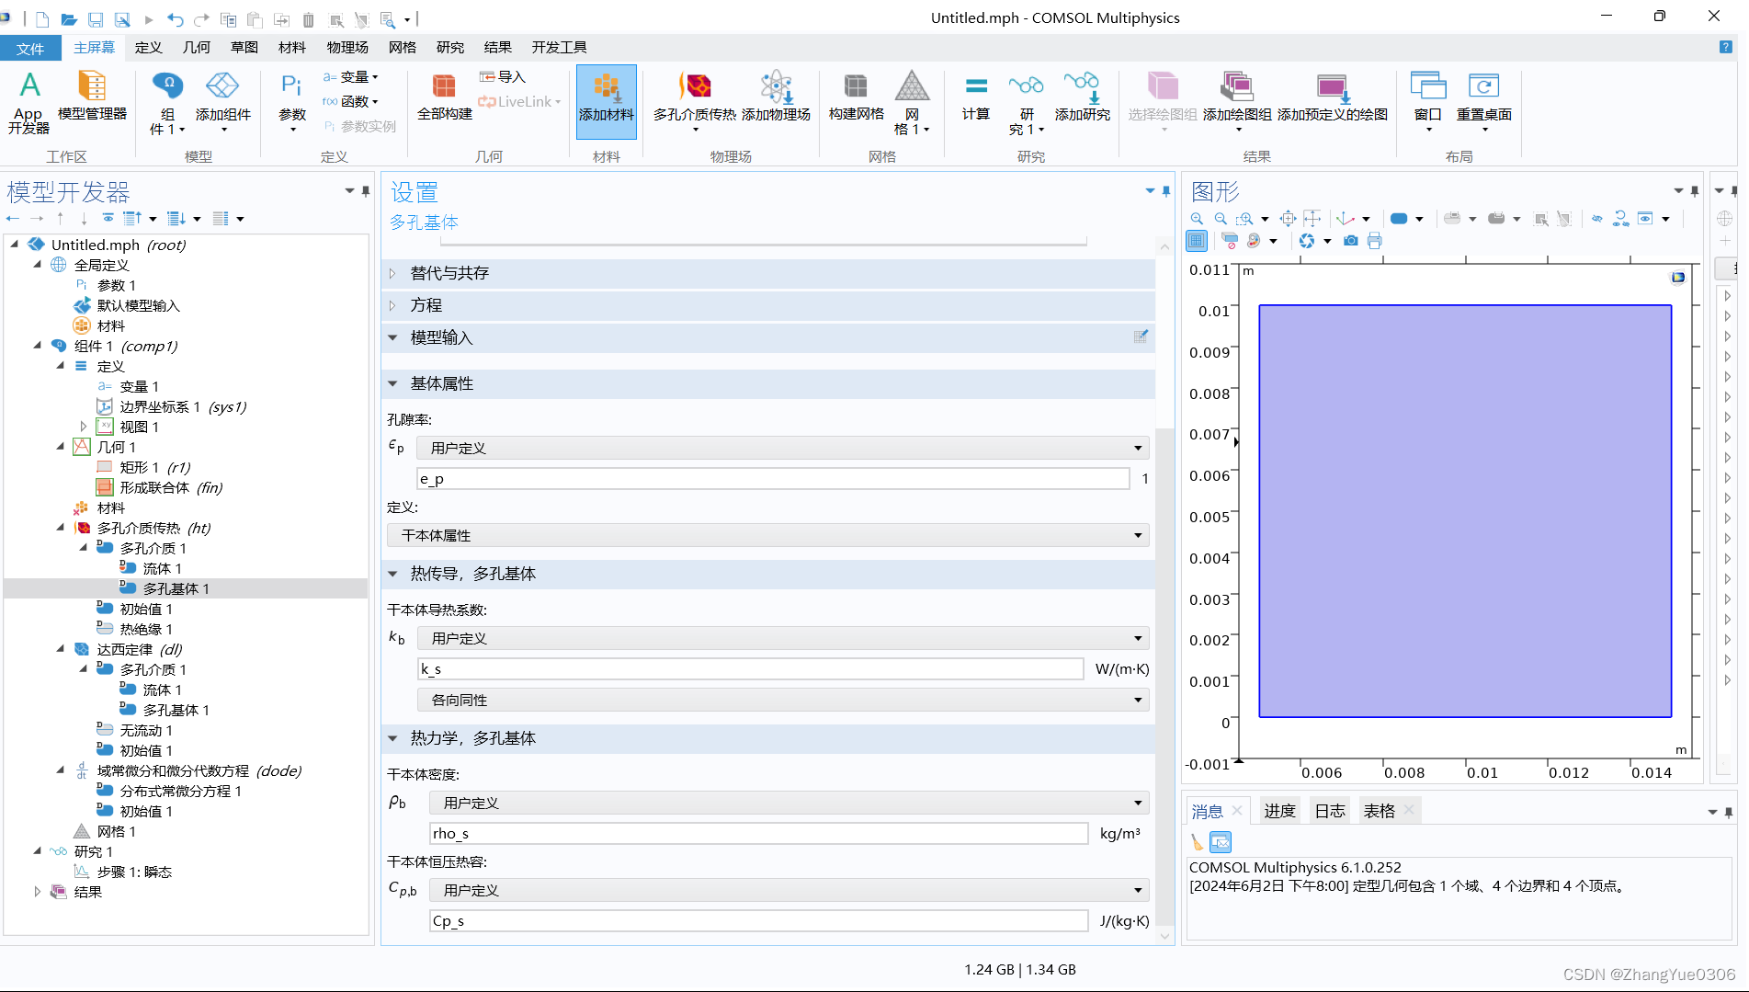Click the camera snapshot icon in 图形 toolbar
This screenshot has height=992, width=1749.
1351,241
